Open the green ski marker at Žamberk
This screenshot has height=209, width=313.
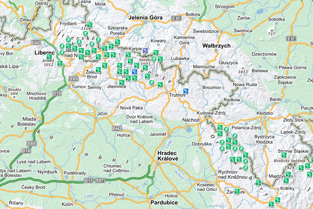click(237, 191)
